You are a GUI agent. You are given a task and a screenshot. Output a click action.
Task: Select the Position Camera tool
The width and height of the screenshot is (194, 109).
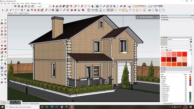[118, 6]
